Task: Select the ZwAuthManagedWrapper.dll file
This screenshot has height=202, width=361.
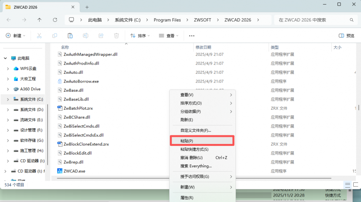Action: (91, 54)
